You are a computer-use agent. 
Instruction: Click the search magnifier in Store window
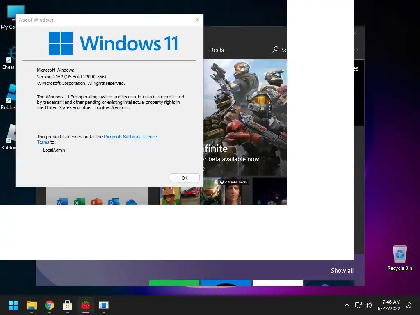pyautogui.click(x=275, y=50)
